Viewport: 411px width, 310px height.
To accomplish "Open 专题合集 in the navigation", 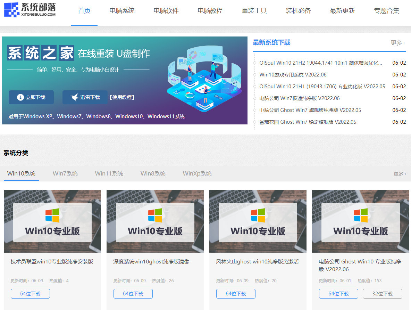I will (386, 11).
